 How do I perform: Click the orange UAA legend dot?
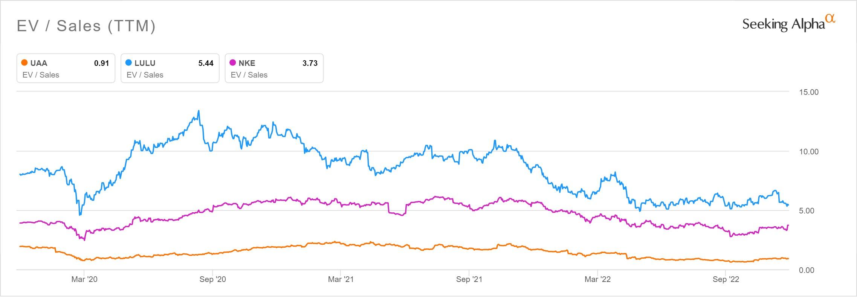coord(24,63)
